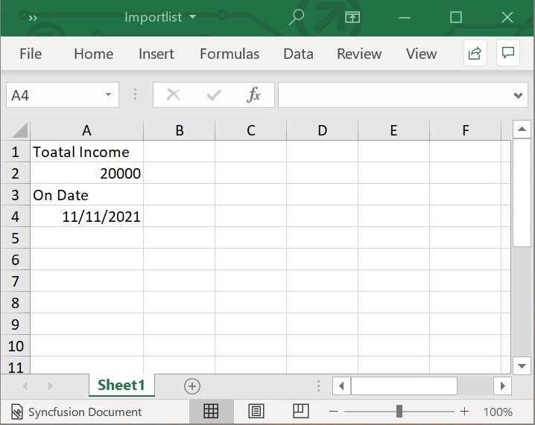
Task: Click the Share icon button
Action: tap(475, 53)
